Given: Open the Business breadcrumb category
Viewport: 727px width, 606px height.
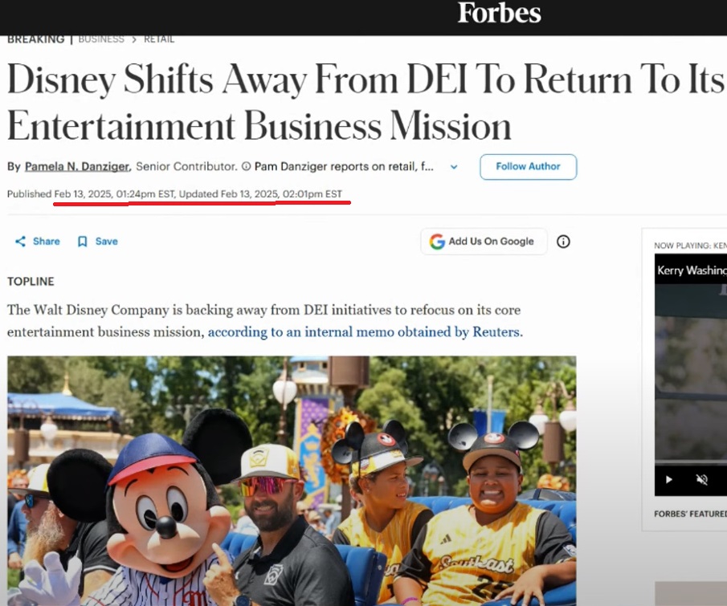Looking at the screenshot, I should click(101, 39).
